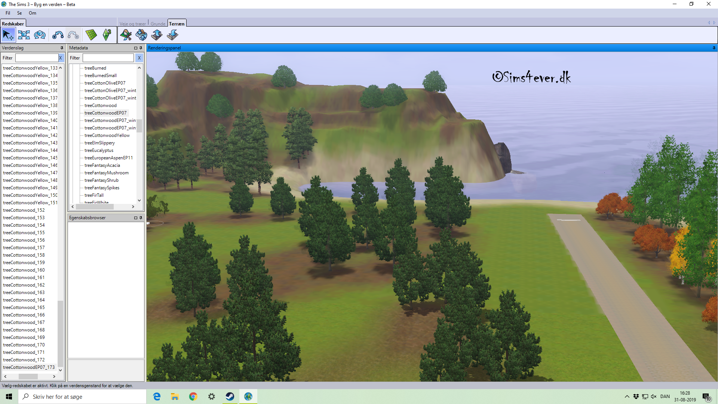This screenshot has width=718, height=404.
Task: Select treeFantasyAcacia metadata entry
Action: coord(102,165)
